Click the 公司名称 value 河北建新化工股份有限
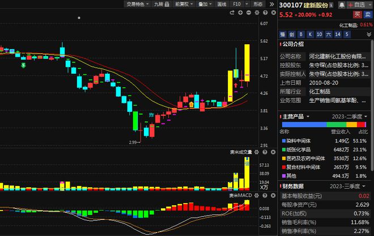 click(338, 57)
